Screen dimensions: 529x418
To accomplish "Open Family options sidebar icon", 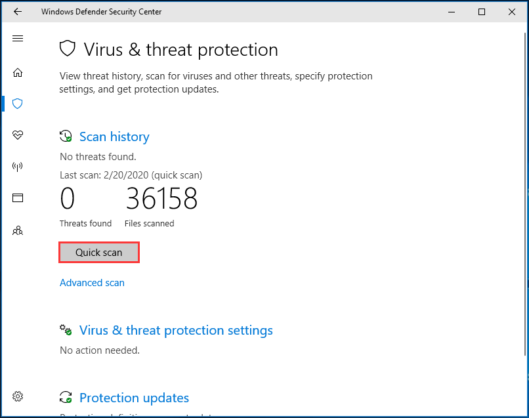I will (18, 230).
